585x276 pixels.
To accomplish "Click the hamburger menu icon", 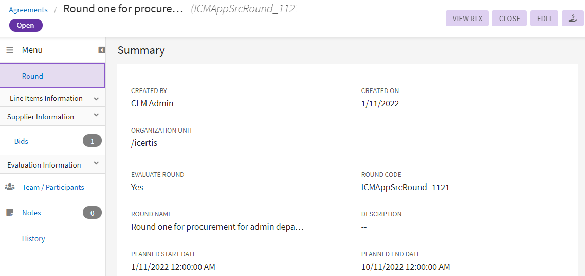I will [x=10, y=50].
